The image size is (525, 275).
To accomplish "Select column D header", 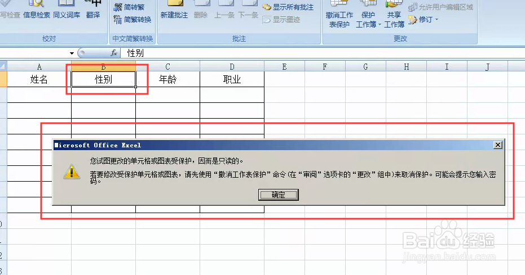I will pos(232,66).
